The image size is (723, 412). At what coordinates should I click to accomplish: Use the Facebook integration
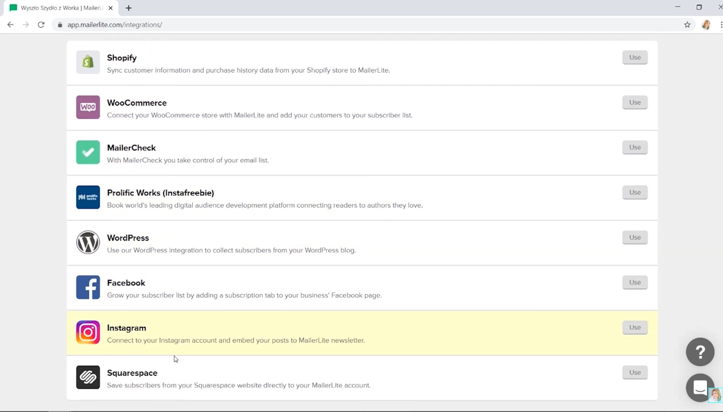click(x=635, y=282)
